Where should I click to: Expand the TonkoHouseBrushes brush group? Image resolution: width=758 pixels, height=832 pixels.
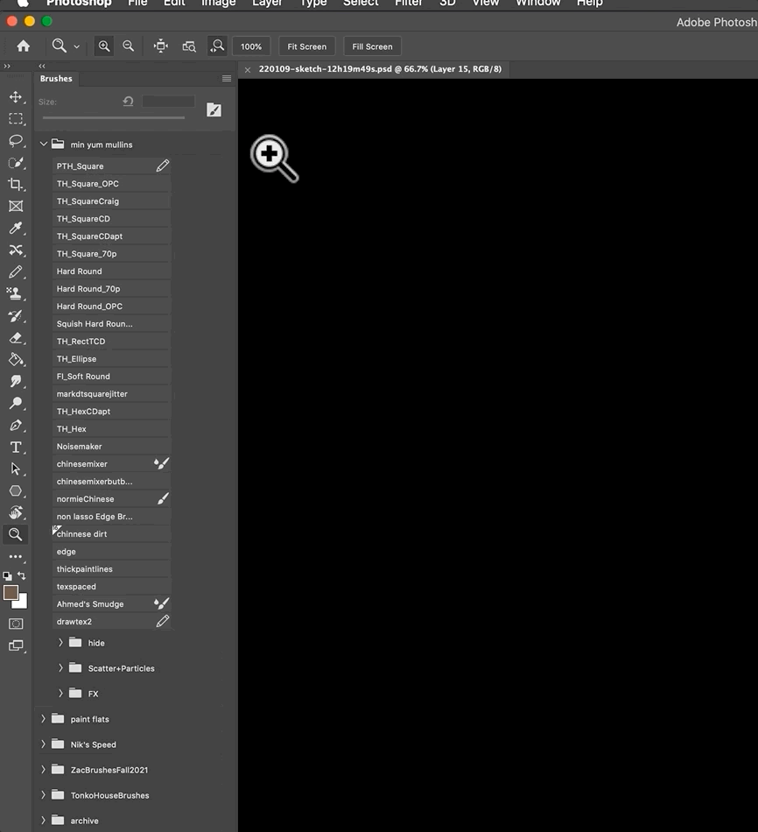tap(43, 795)
